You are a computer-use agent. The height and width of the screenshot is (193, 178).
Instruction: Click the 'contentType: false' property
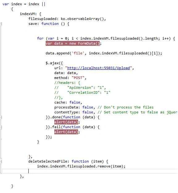point(74,112)
